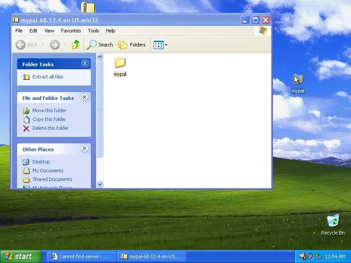Click the zip icon beside Extract all files
Screen dimensions: 351x263
(26, 77)
